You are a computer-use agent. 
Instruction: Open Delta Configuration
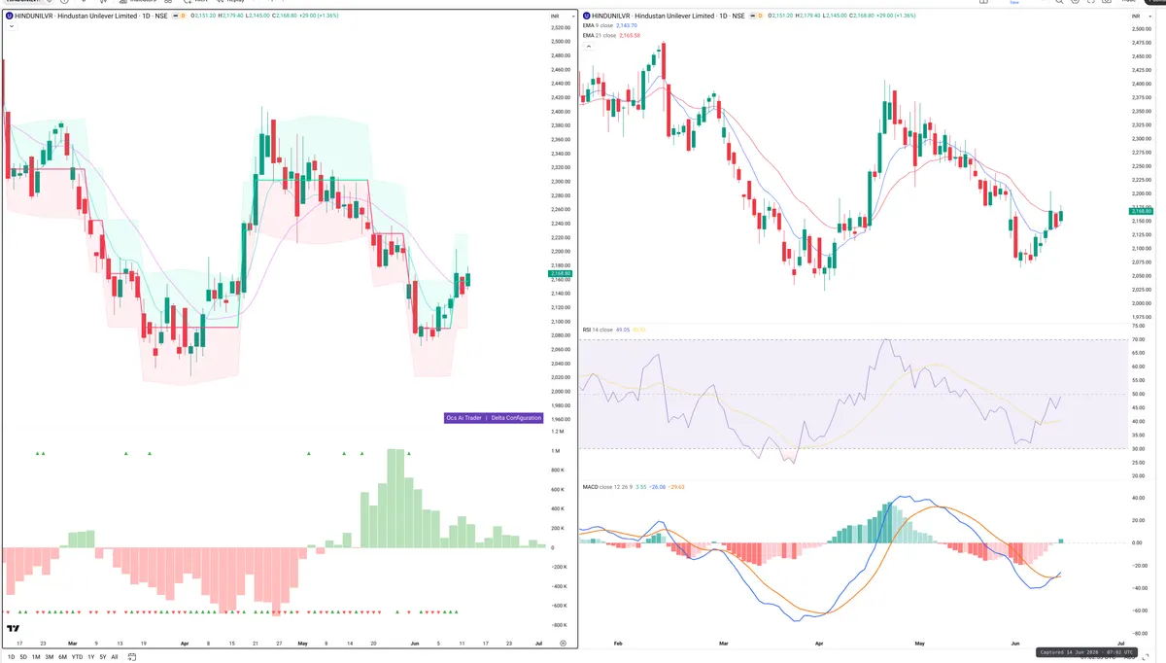tap(516, 418)
